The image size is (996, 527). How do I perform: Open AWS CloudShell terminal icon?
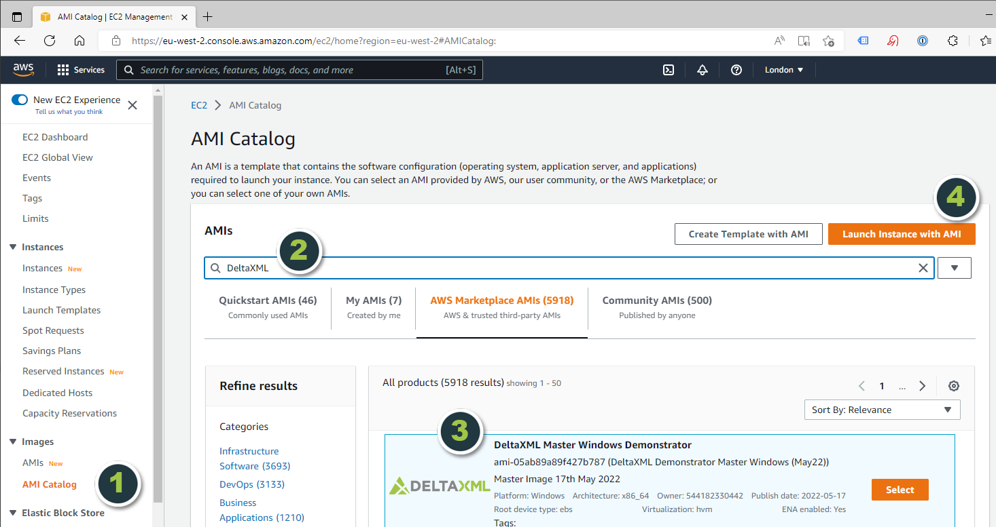(x=669, y=70)
